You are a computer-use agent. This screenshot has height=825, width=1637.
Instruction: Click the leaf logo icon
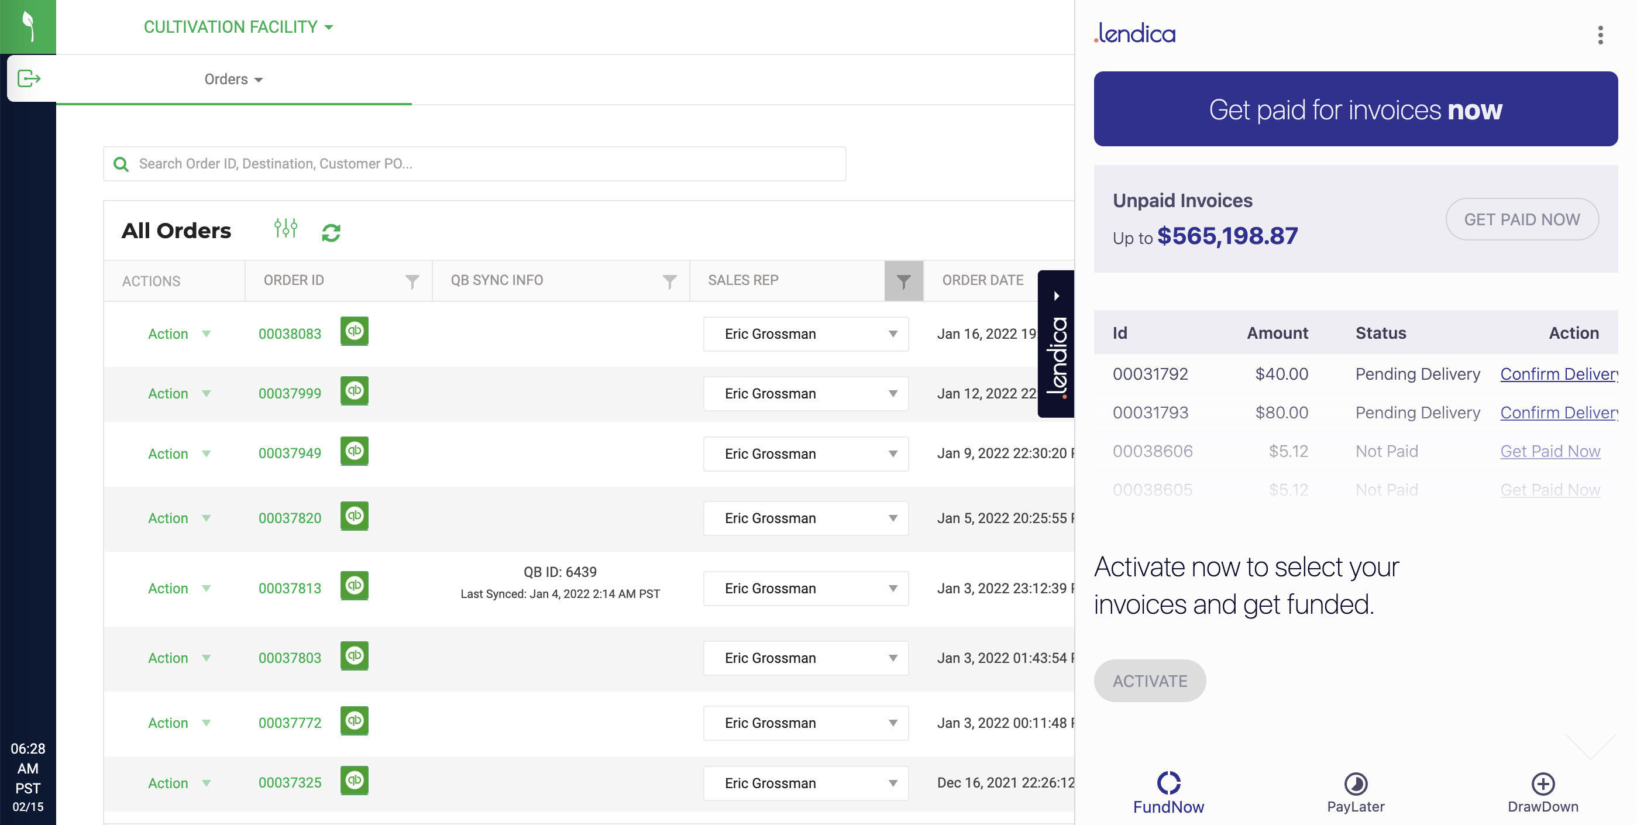click(x=28, y=27)
